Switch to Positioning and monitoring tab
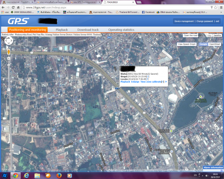Image resolution: width=224 pixels, height=179 pixels. [x=28, y=30]
